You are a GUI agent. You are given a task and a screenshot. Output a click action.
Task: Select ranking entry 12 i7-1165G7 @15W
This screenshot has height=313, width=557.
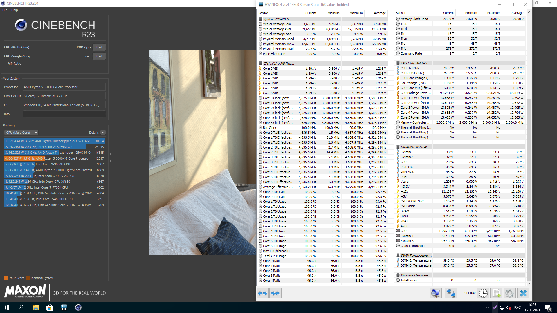point(55,205)
